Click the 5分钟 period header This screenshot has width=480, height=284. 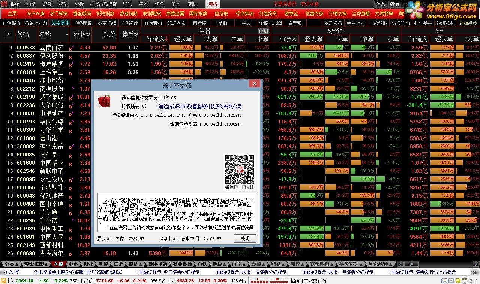click(x=335, y=31)
